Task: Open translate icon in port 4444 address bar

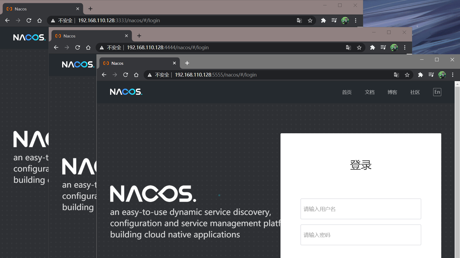Action: point(349,48)
